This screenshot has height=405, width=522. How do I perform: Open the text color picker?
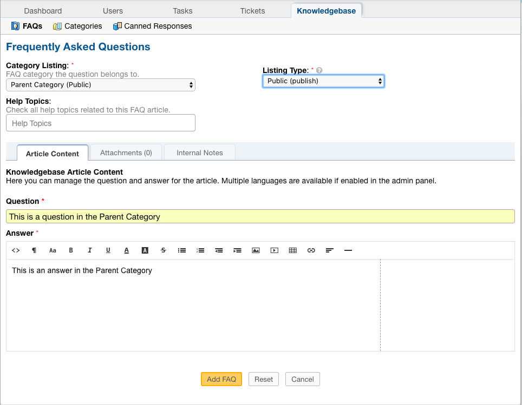pyautogui.click(x=126, y=250)
